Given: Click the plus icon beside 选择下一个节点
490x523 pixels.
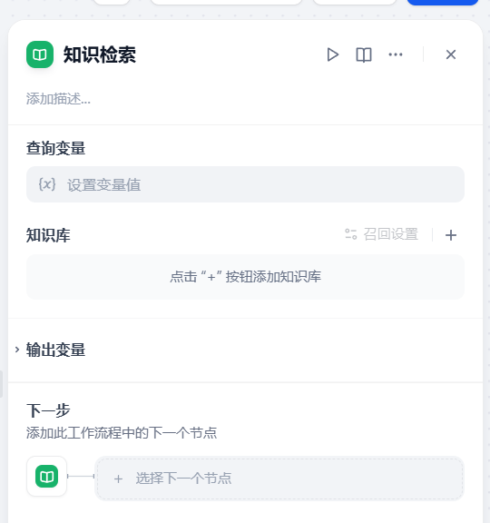Looking at the screenshot, I should click(x=118, y=479).
